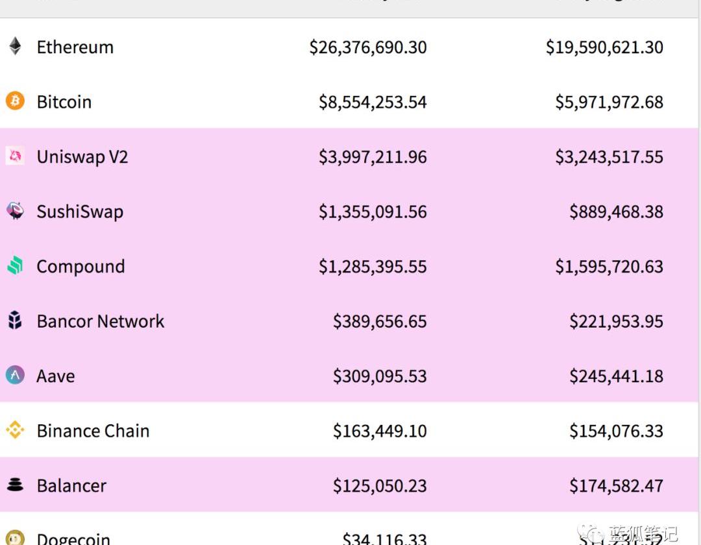The width and height of the screenshot is (701, 545).
Task: Click the Dogecoin logo icon
Action: coord(15,538)
